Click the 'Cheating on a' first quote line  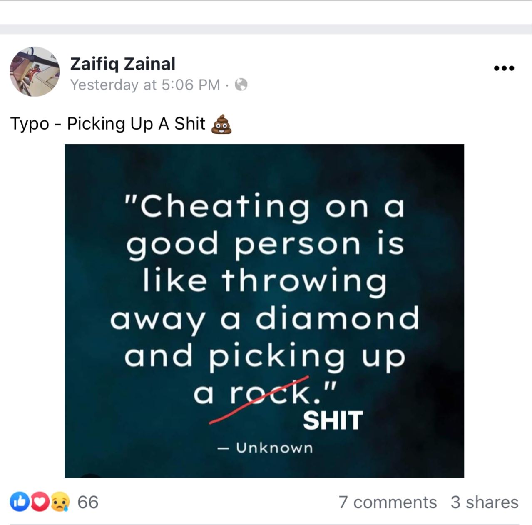point(265,206)
